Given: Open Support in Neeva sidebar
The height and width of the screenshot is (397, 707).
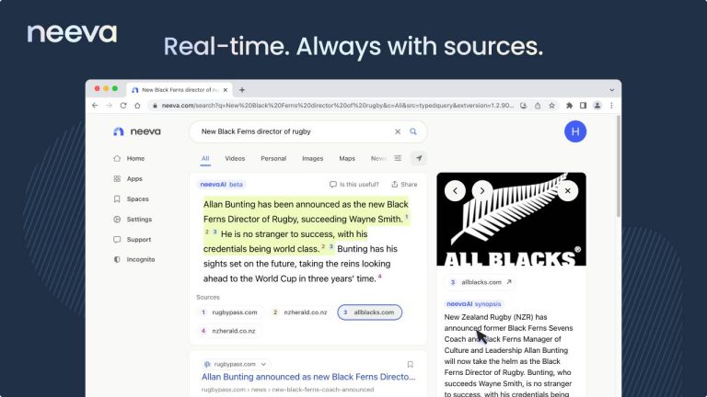Looking at the screenshot, I should tap(133, 240).
